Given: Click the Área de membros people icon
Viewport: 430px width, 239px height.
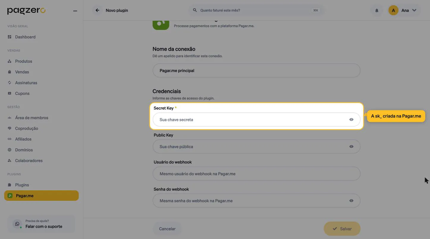Looking at the screenshot, I should [10, 118].
